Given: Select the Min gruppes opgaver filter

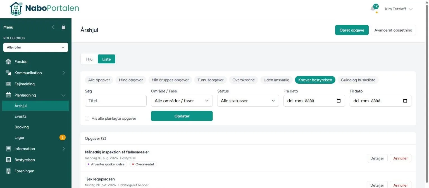Looking at the screenshot, I should coord(170,80).
